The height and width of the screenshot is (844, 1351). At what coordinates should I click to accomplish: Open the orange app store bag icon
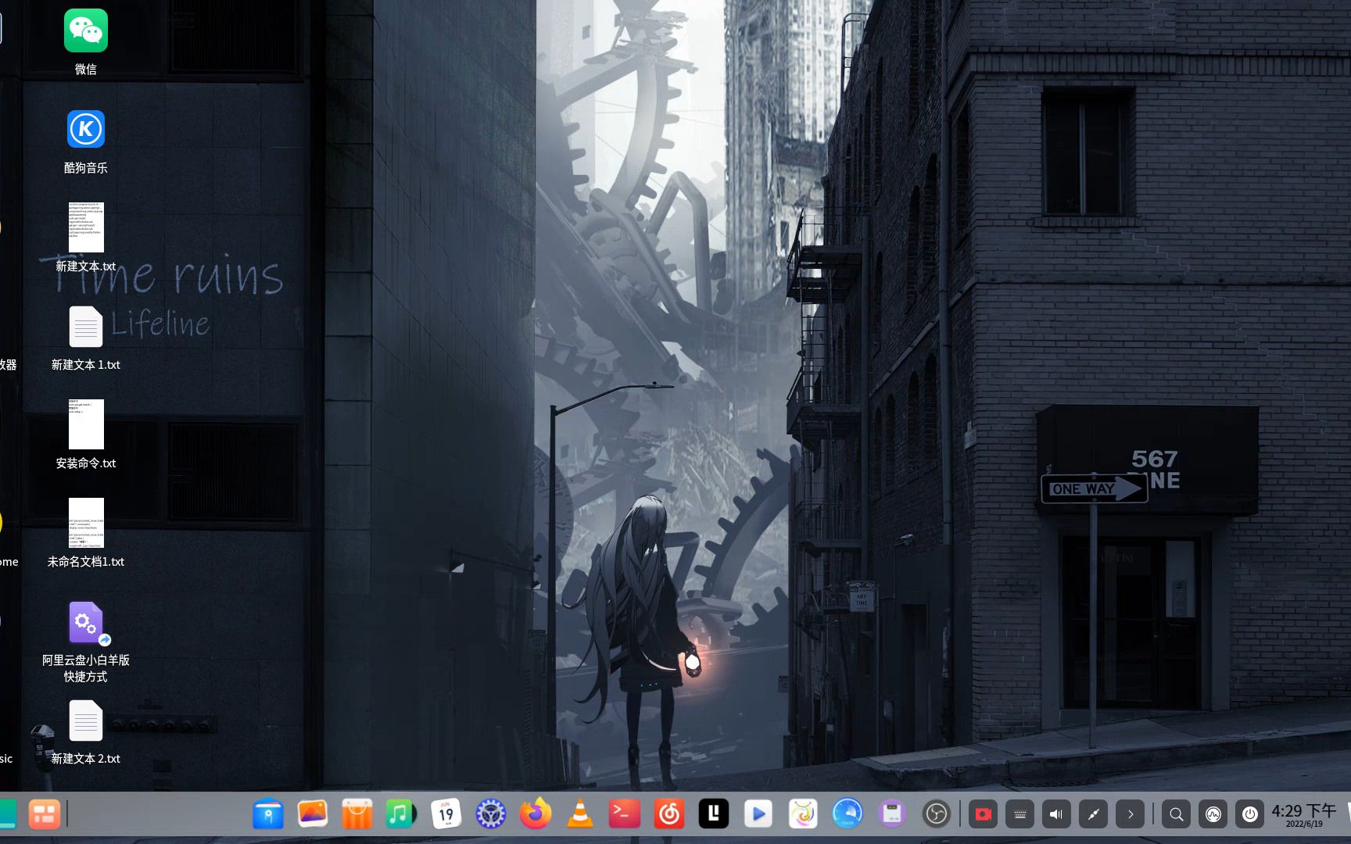357,814
